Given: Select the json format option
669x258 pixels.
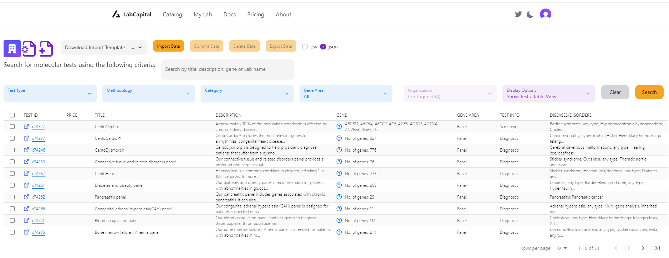Looking at the screenshot, I should point(323,47).
